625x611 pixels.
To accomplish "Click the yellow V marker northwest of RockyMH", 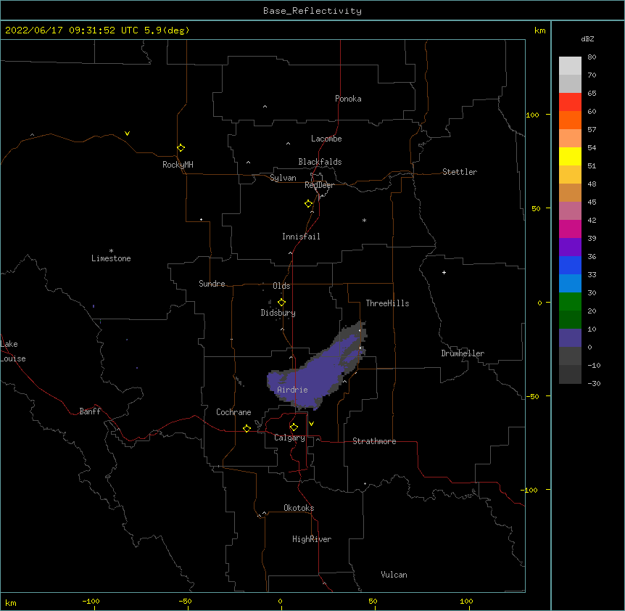I will (x=127, y=134).
